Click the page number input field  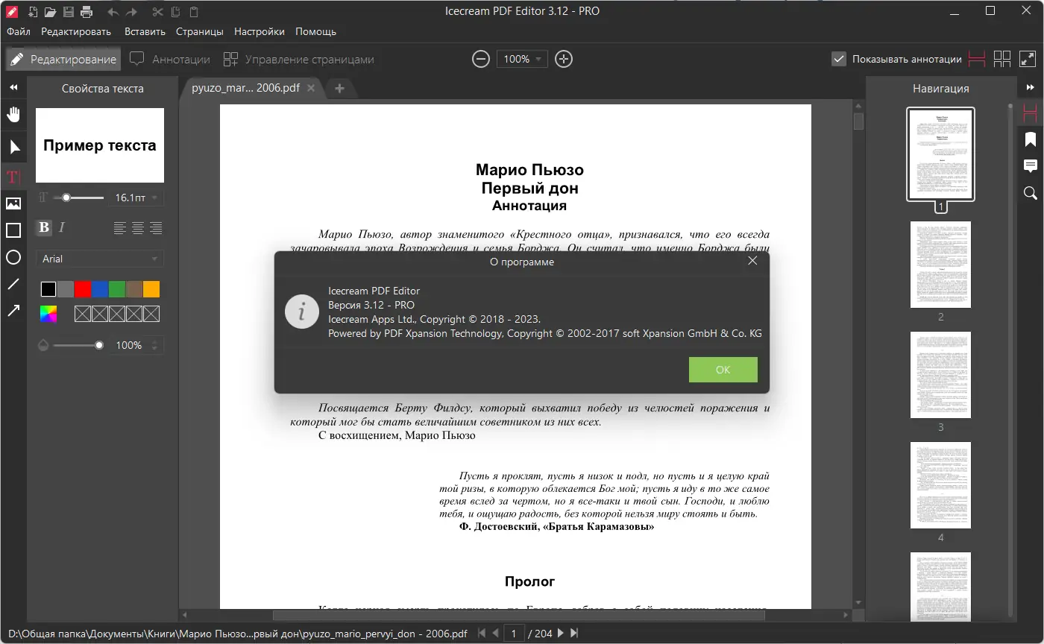[x=514, y=633]
